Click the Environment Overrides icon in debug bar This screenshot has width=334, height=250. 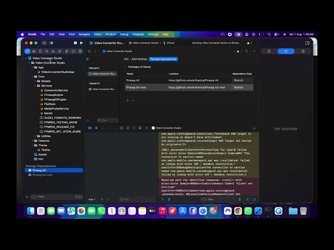click(140, 128)
